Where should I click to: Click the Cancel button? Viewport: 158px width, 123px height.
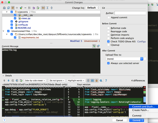(119, 120)
